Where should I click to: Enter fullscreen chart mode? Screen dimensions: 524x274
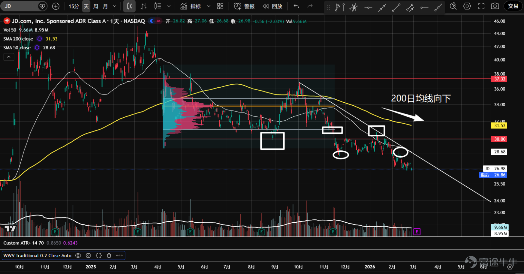point(481,6)
